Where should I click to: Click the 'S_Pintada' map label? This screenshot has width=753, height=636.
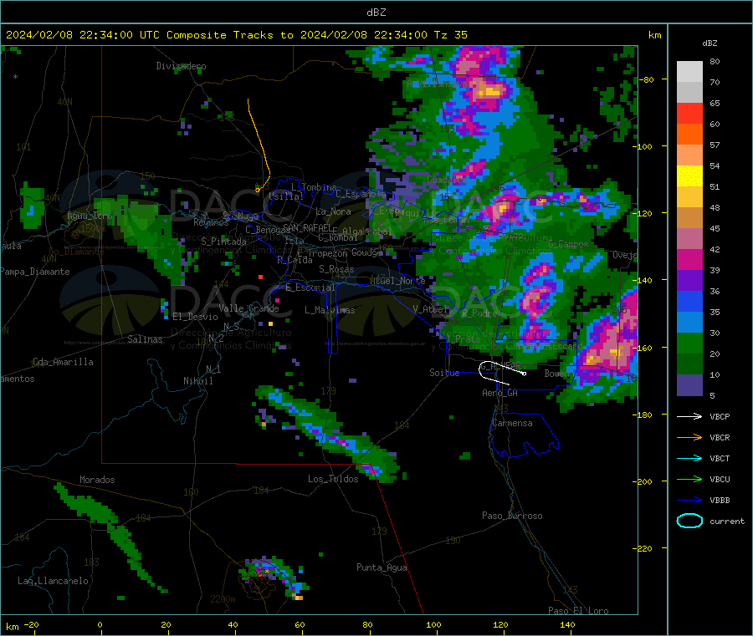223,242
